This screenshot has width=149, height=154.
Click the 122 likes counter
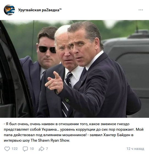point(15,149)
